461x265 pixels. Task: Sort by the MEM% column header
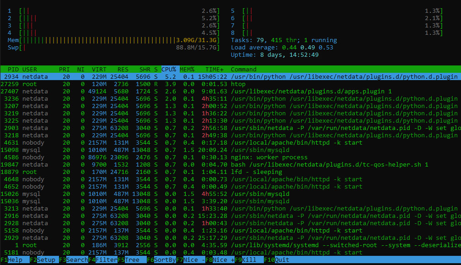coord(187,70)
